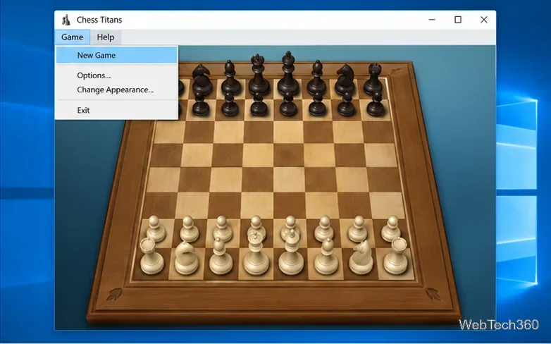551x344 pixels.
Task: Close the Chess Titans window
Action: pyautogui.click(x=484, y=20)
